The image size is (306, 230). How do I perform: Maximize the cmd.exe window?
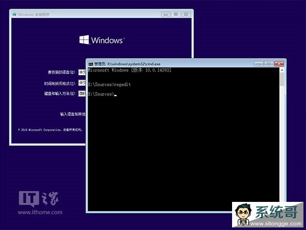pos(269,64)
